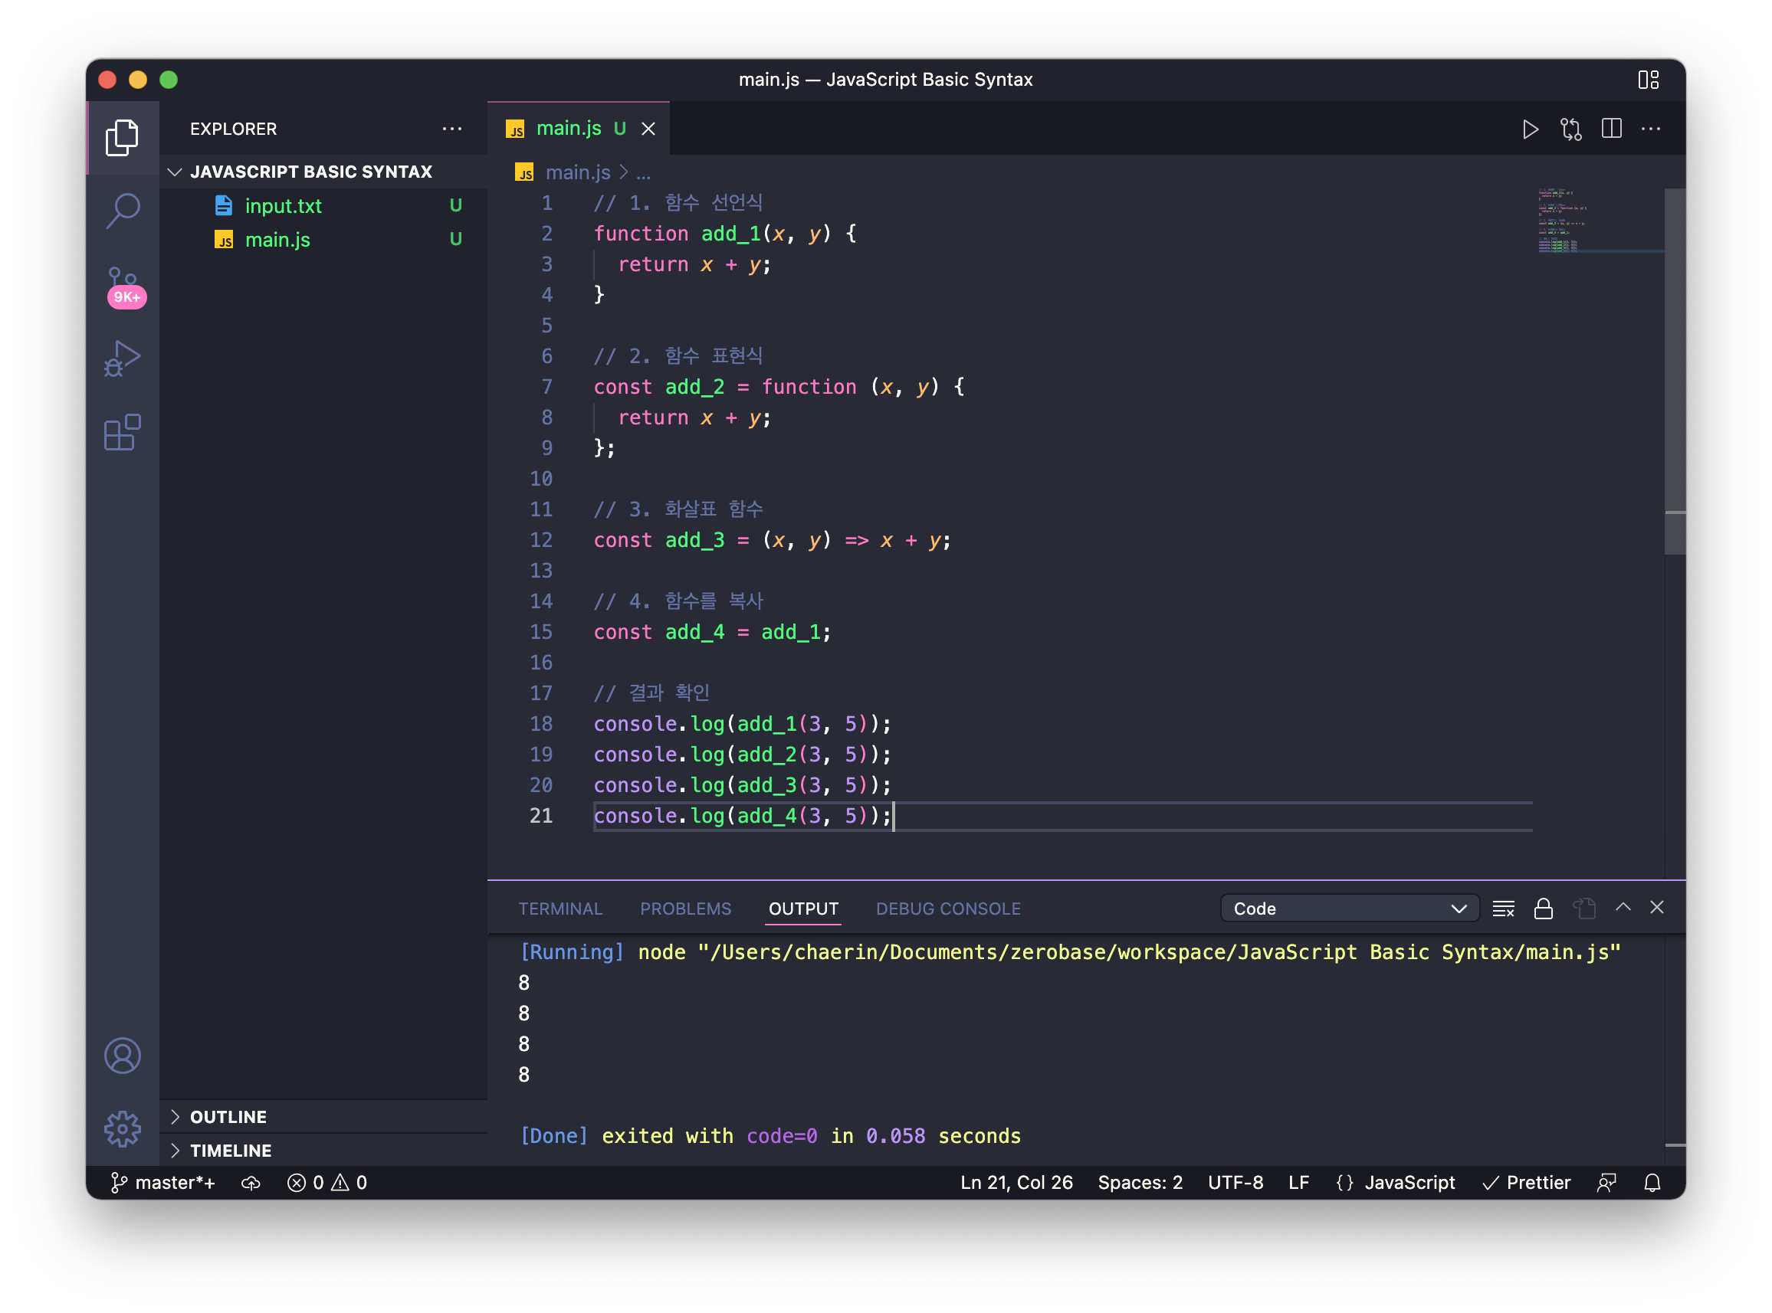The height and width of the screenshot is (1313, 1772).
Task: Expand the OUTLINE section
Action: (x=228, y=1117)
